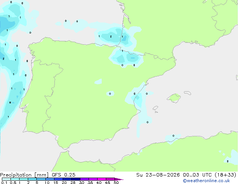
Task: Choose the 20–25 mm legend color swatch
Action: coord(67,179)
